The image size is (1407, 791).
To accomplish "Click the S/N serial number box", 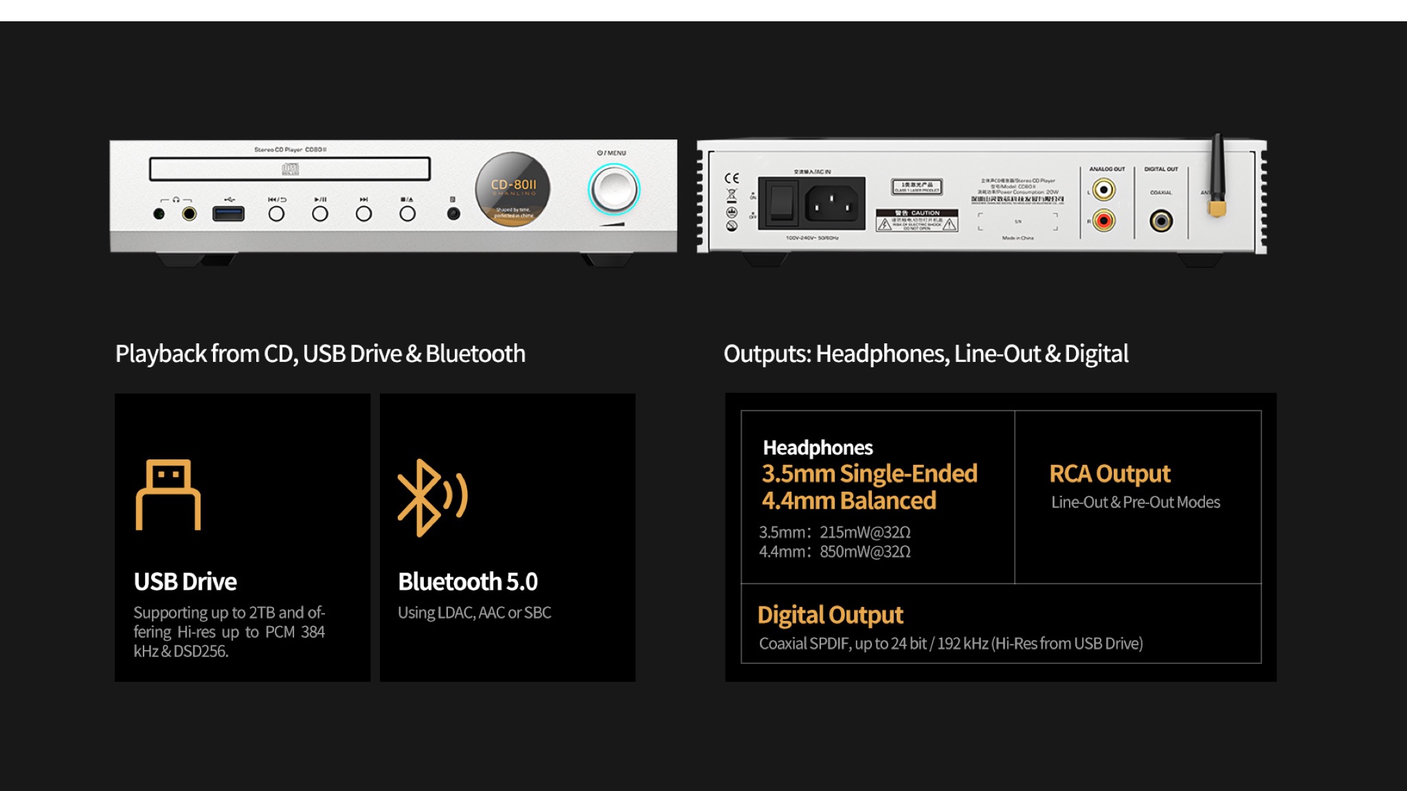I will [x=1017, y=221].
